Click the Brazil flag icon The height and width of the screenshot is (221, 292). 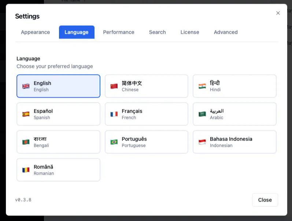coord(114,142)
